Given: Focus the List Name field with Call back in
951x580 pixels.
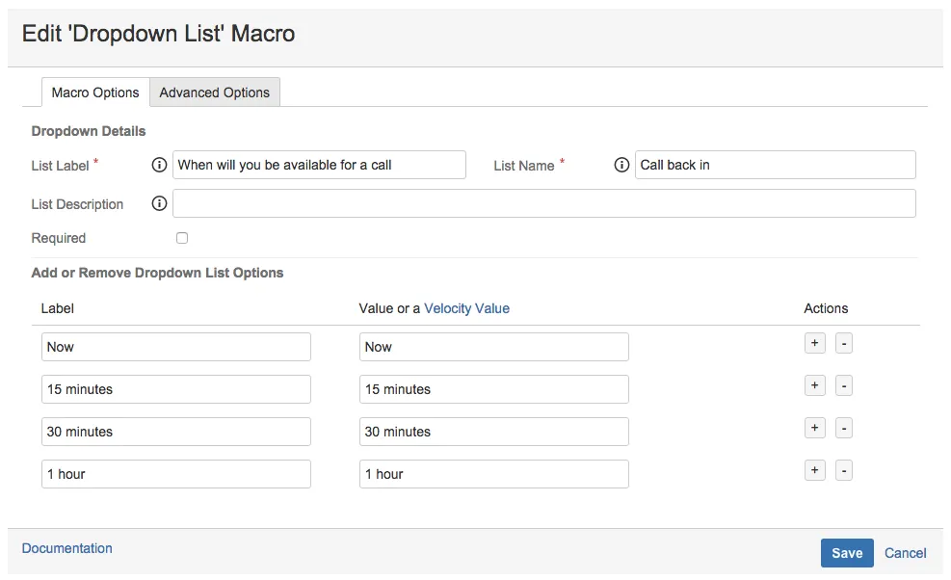Looking at the screenshot, I should click(x=775, y=165).
